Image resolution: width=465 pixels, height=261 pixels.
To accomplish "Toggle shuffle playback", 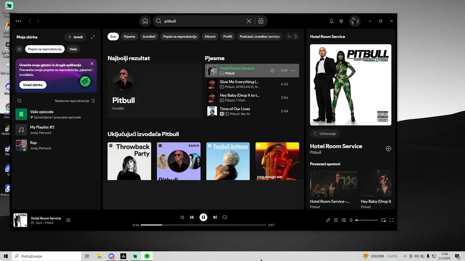I will click(182, 217).
